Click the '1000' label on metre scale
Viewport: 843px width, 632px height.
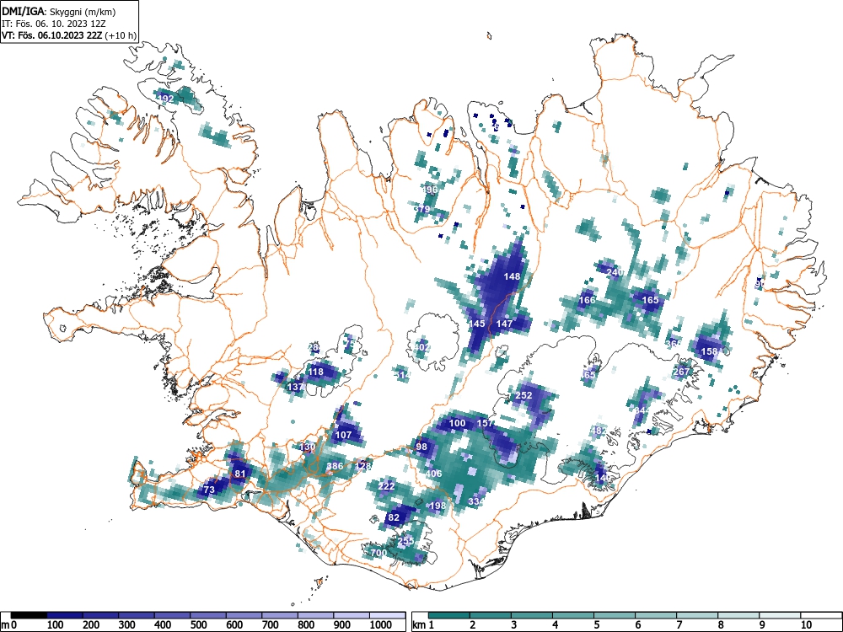pyautogui.click(x=381, y=625)
